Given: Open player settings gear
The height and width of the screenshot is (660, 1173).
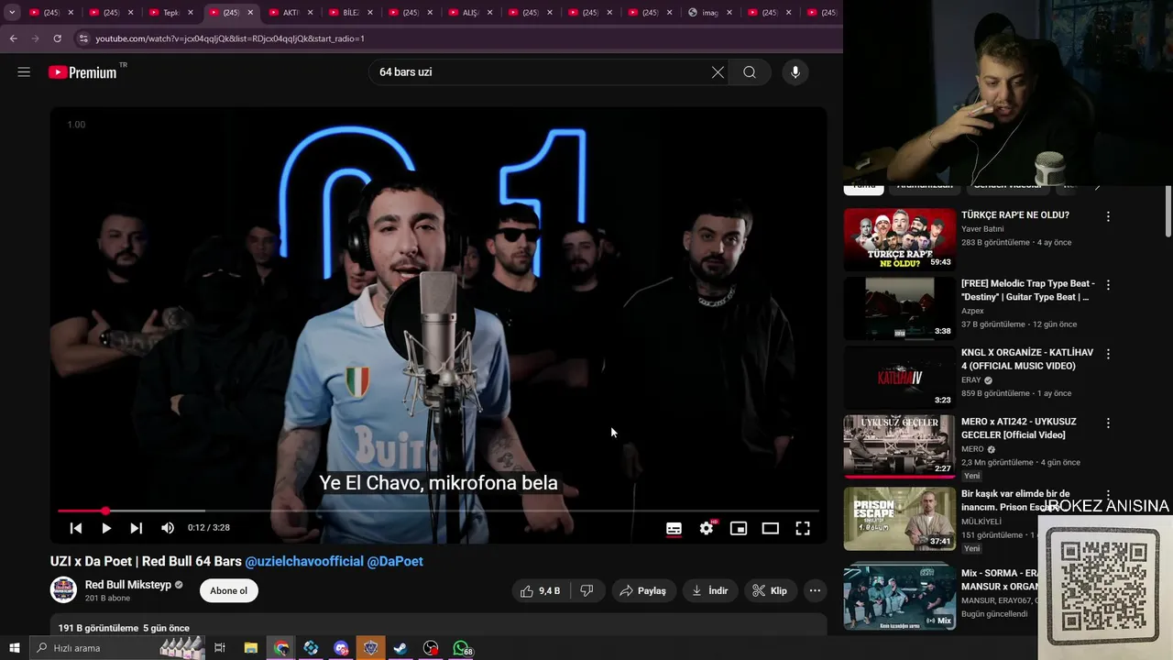Looking at the screenshot, I should click(x=707, y=528).
